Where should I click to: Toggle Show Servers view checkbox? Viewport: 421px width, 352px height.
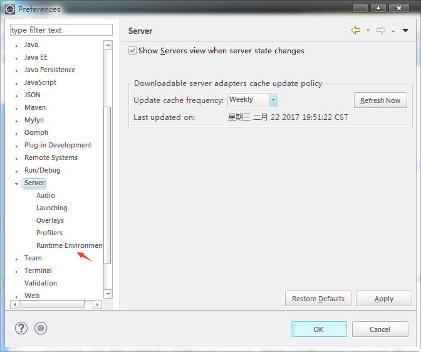132,51
